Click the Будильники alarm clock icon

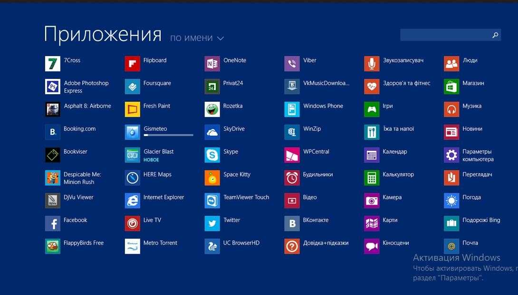pos(292,177)
